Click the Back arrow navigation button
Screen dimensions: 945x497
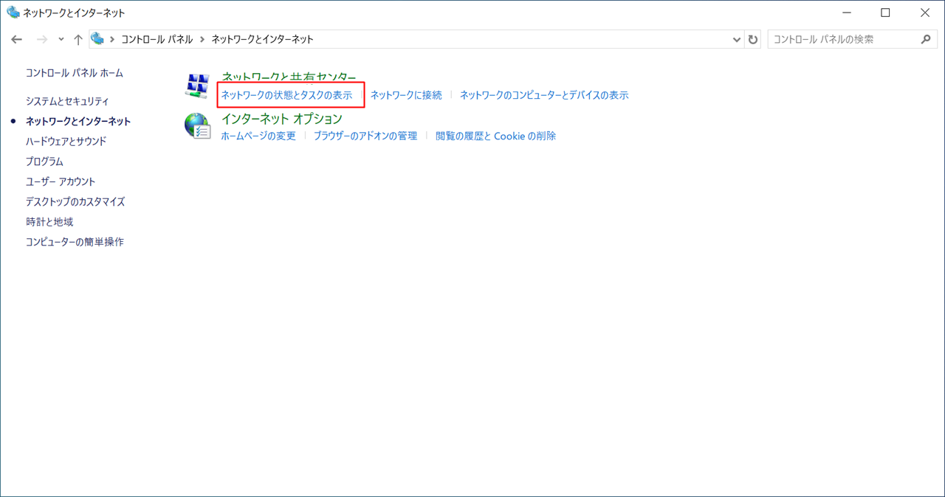click(x=17, y=40)
